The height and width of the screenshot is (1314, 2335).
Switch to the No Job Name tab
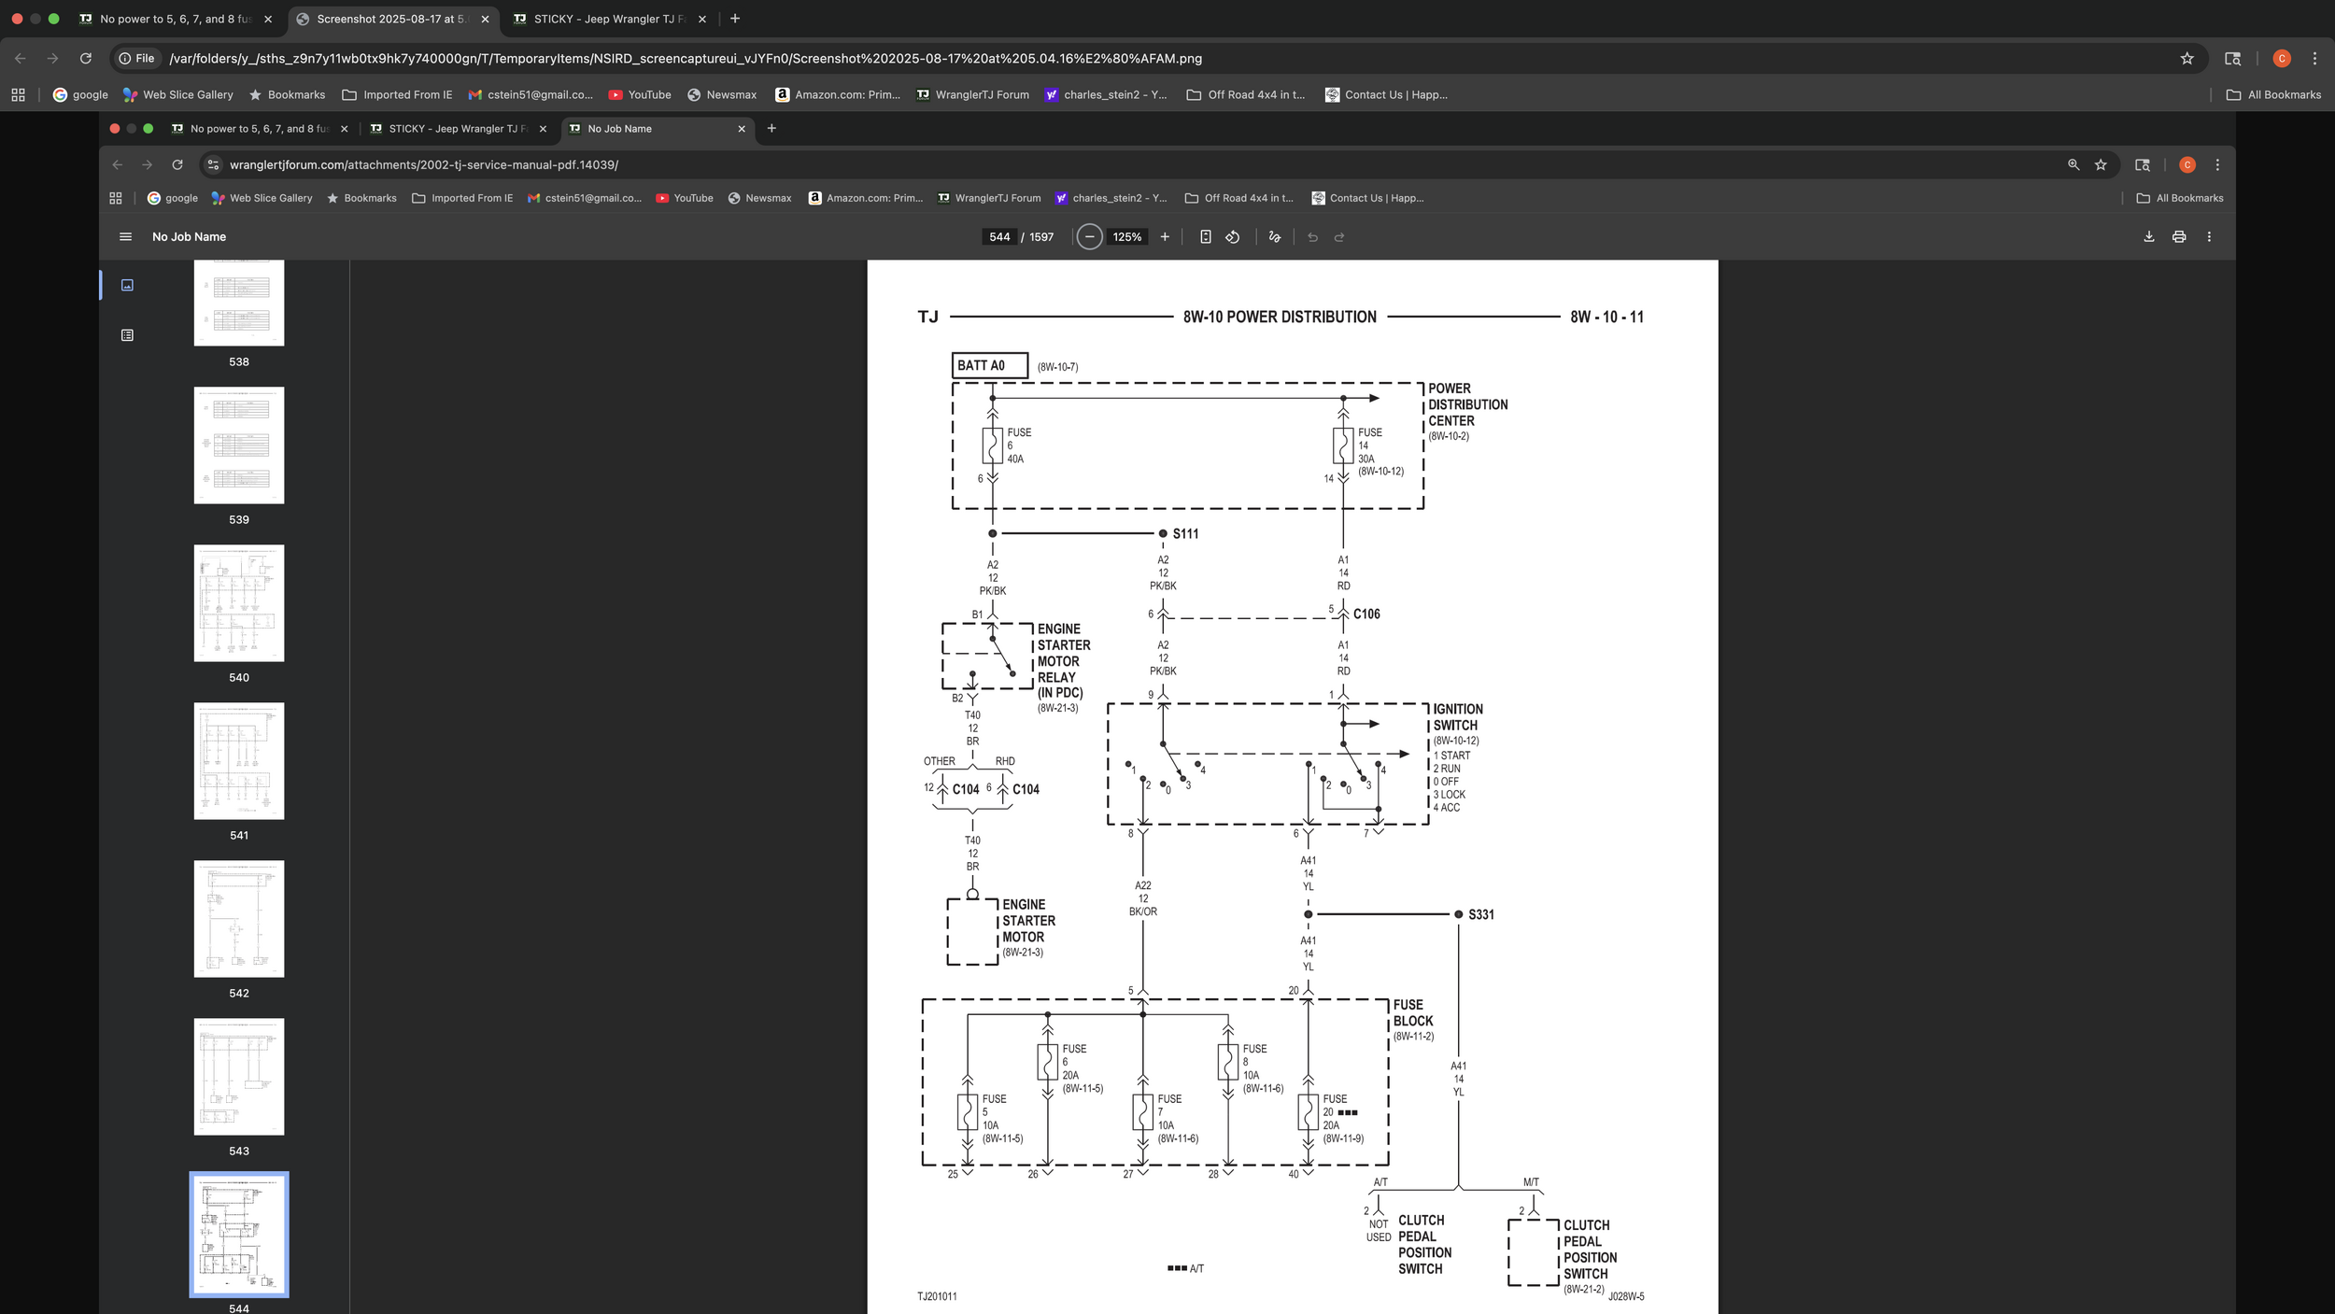click(654, 129)
